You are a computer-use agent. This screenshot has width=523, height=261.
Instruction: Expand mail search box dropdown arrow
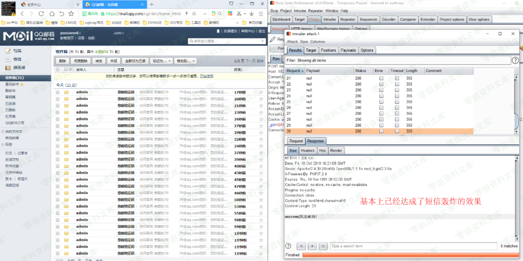coord(263,41)
